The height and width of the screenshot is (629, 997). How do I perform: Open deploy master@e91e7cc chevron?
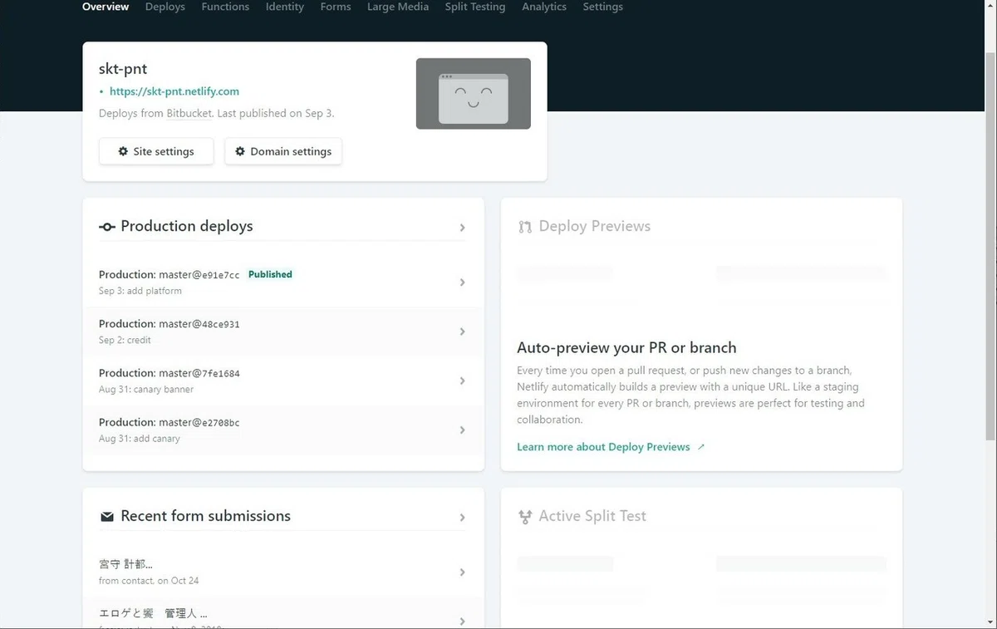(463, 283)
